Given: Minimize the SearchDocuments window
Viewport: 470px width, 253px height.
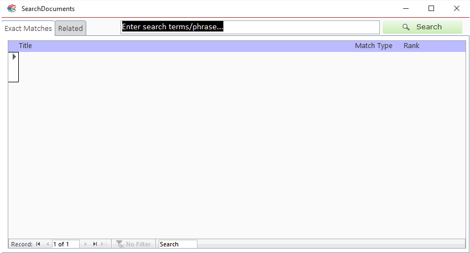Looking at the screenshot, I should pos(406,8).
